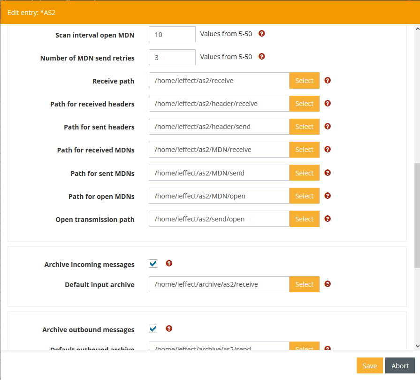Show help for Path for received headers
Viewport: 420px width, 380px height.
[328, 103]
